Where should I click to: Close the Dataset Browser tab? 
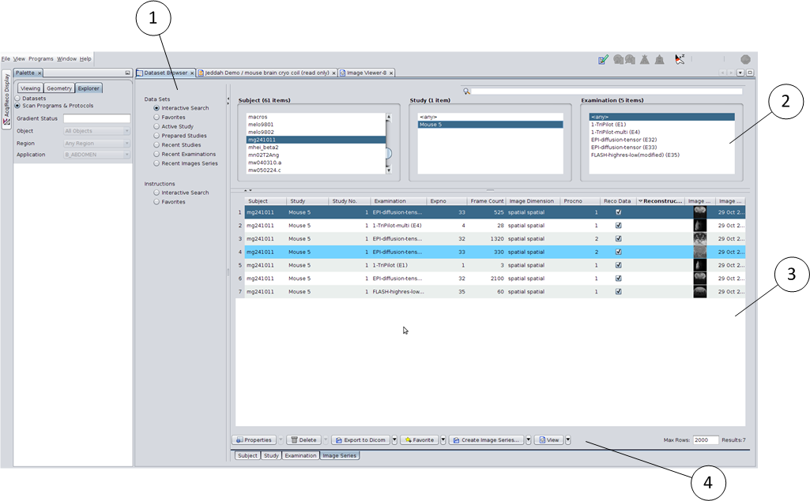[192, 73]
